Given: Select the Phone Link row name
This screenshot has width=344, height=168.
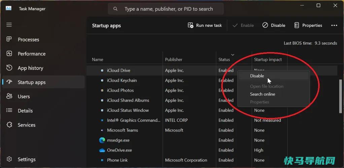Looking at the screenshot, I should tap(117, 160).
